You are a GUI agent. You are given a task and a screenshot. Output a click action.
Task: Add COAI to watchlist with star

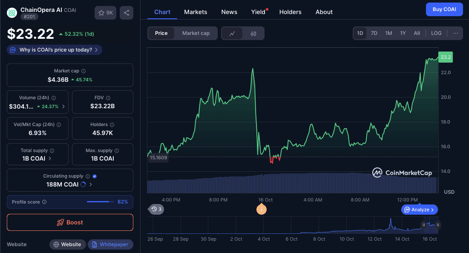[x=105, y=13]
